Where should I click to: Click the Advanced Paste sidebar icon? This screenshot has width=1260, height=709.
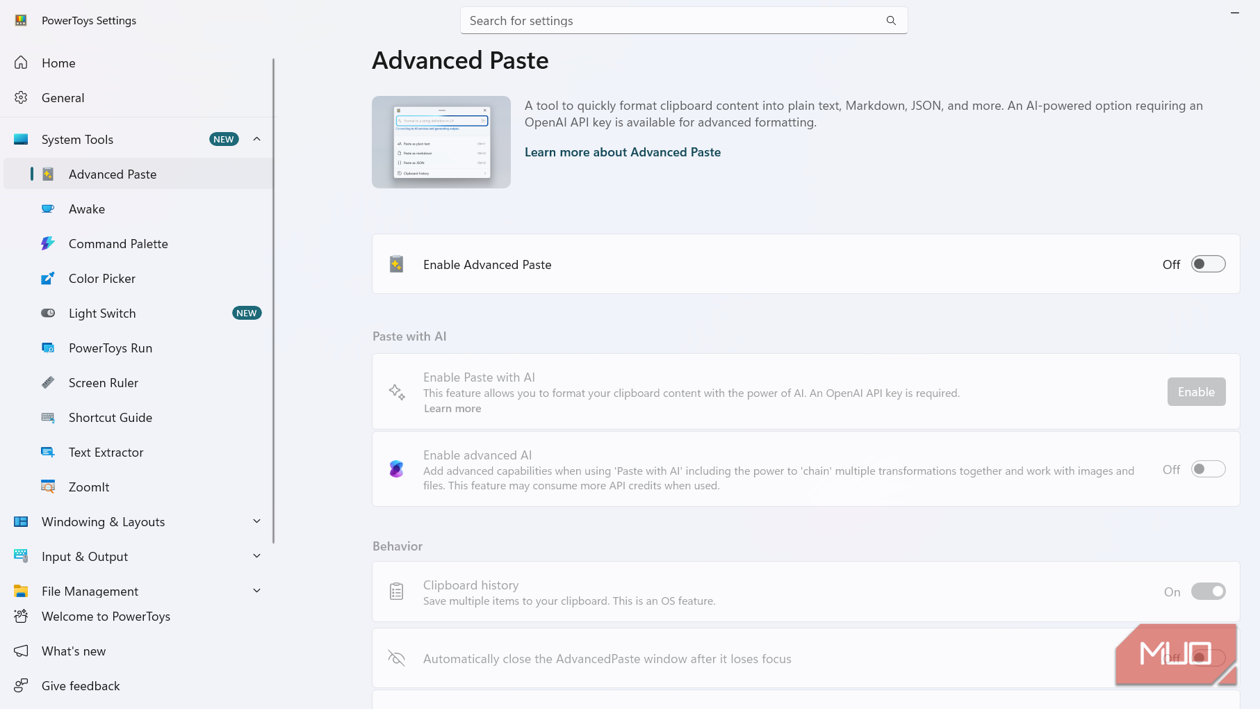(48, 174)
